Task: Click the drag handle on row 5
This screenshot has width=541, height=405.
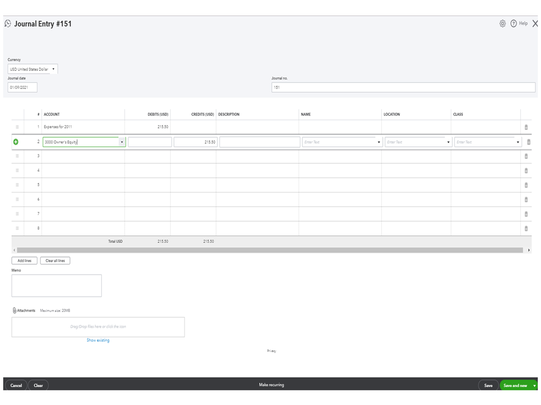Action: pyautogui.click(x=17, y=185)
